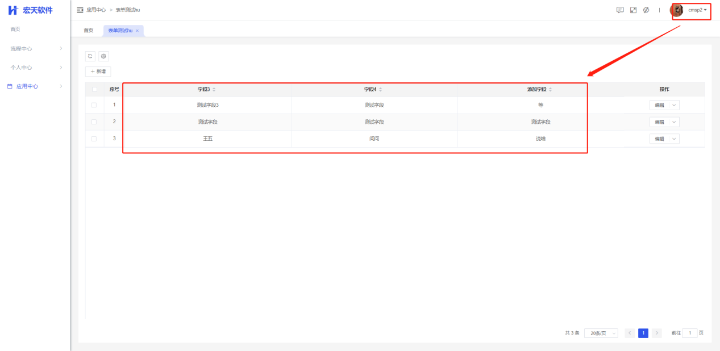Click the 宏天软件 logo

30,10
